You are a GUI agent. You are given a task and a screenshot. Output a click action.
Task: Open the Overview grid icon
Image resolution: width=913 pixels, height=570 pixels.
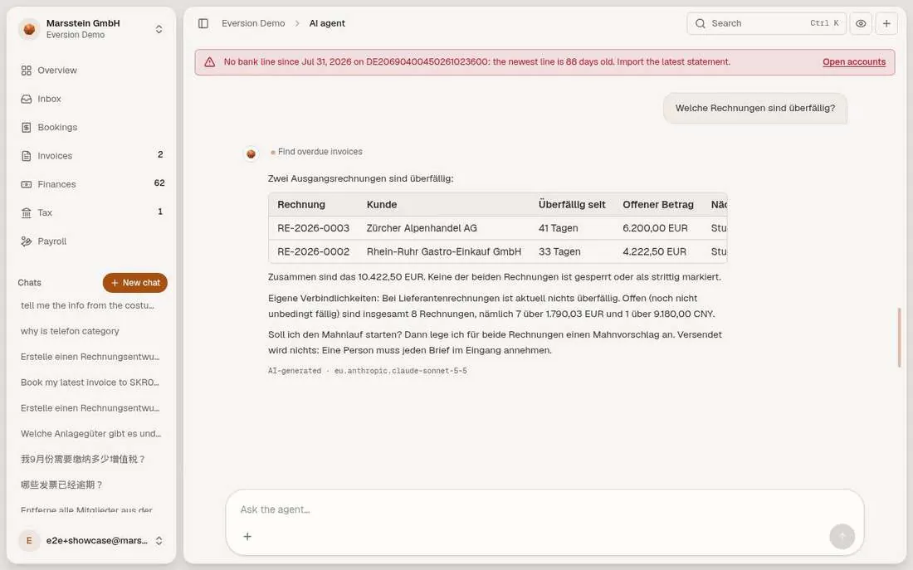click(x=27, y=71)
